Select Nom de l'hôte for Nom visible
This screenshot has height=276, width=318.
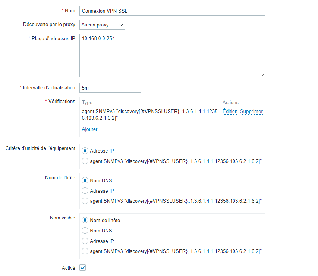[85, 220]
